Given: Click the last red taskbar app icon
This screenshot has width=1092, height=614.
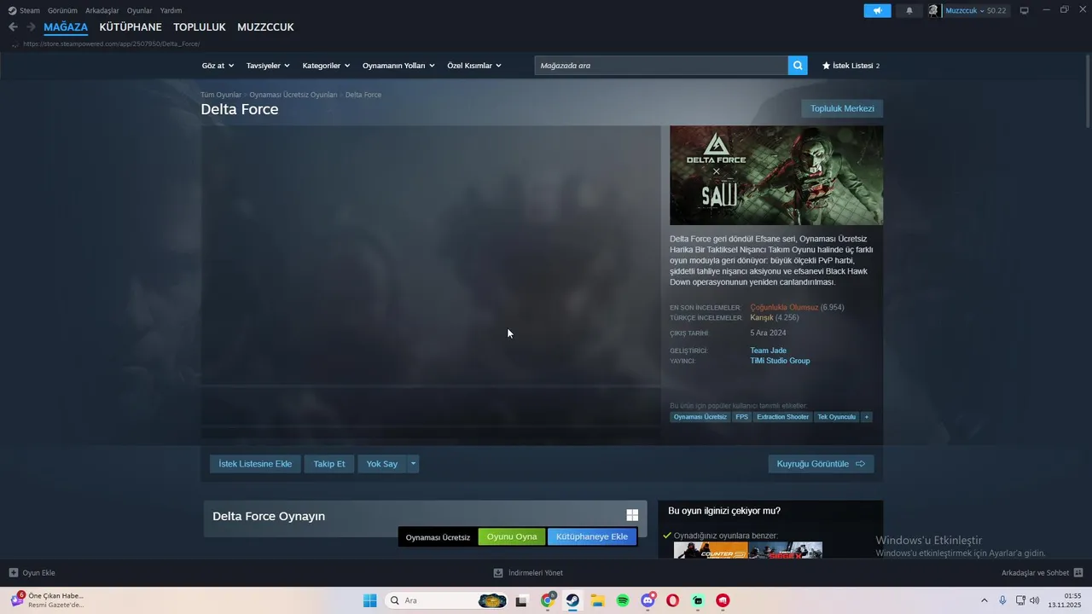Looking at the screenshot, I should [723, 600].
